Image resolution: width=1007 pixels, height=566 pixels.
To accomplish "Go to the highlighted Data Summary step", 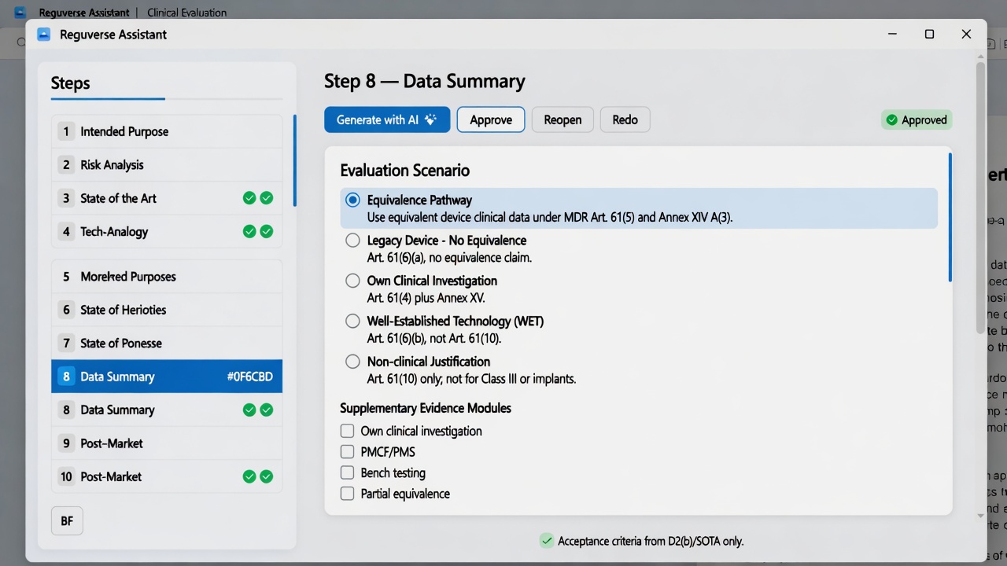I will coord(167,376).
